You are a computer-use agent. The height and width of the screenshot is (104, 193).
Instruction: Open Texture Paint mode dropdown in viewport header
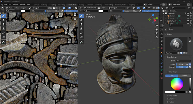(x=90, y=8)
